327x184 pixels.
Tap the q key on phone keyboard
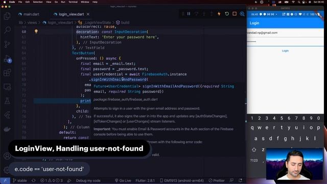point(252,128)
